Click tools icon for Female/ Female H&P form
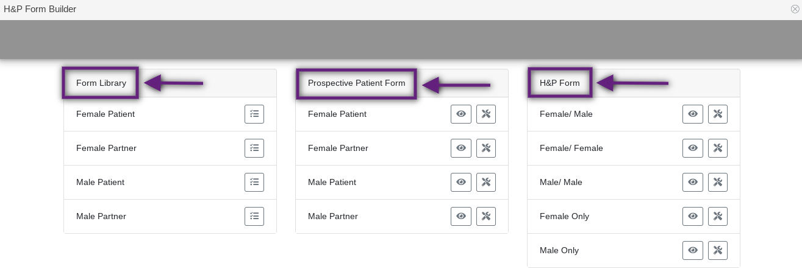Image resolution: width=802 pixels, height=280 pixels. [718, 148]
